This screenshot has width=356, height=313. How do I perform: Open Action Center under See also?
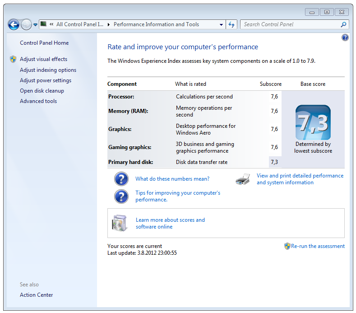pyautogui.click(x=36, y=295)
